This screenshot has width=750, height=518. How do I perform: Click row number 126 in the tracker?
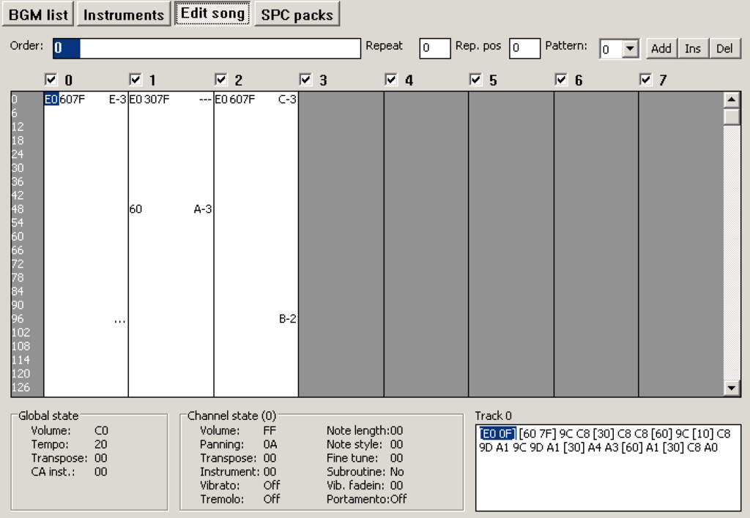pos(21,388)
